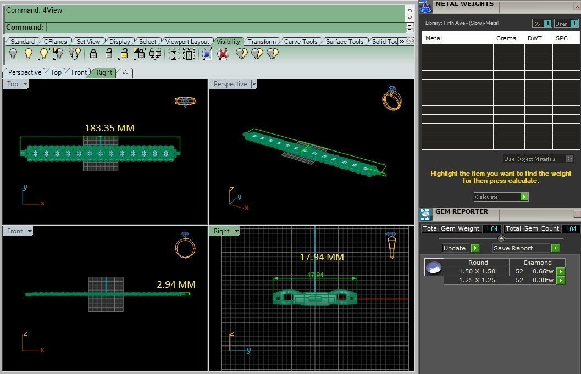Image resolution: width=581 pixels, height=374 pixels.
Task: Open the Front viewport dropdown arrow
Action: coord(30,231)
